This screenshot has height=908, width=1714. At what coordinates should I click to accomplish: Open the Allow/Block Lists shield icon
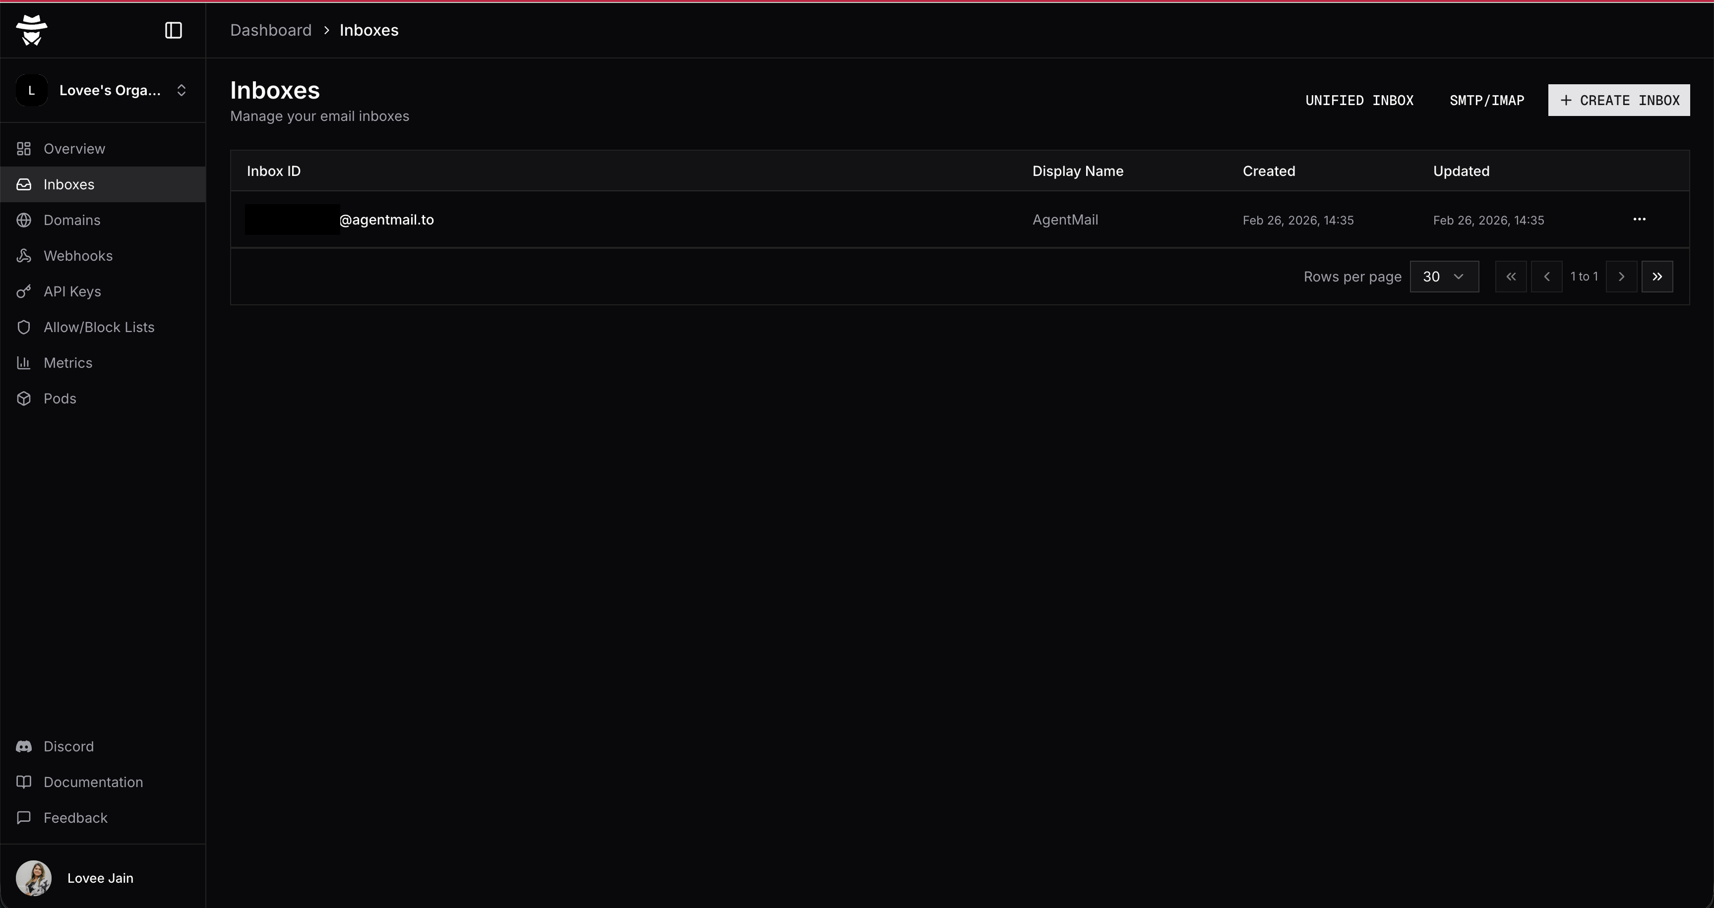[x=24, y=327]
